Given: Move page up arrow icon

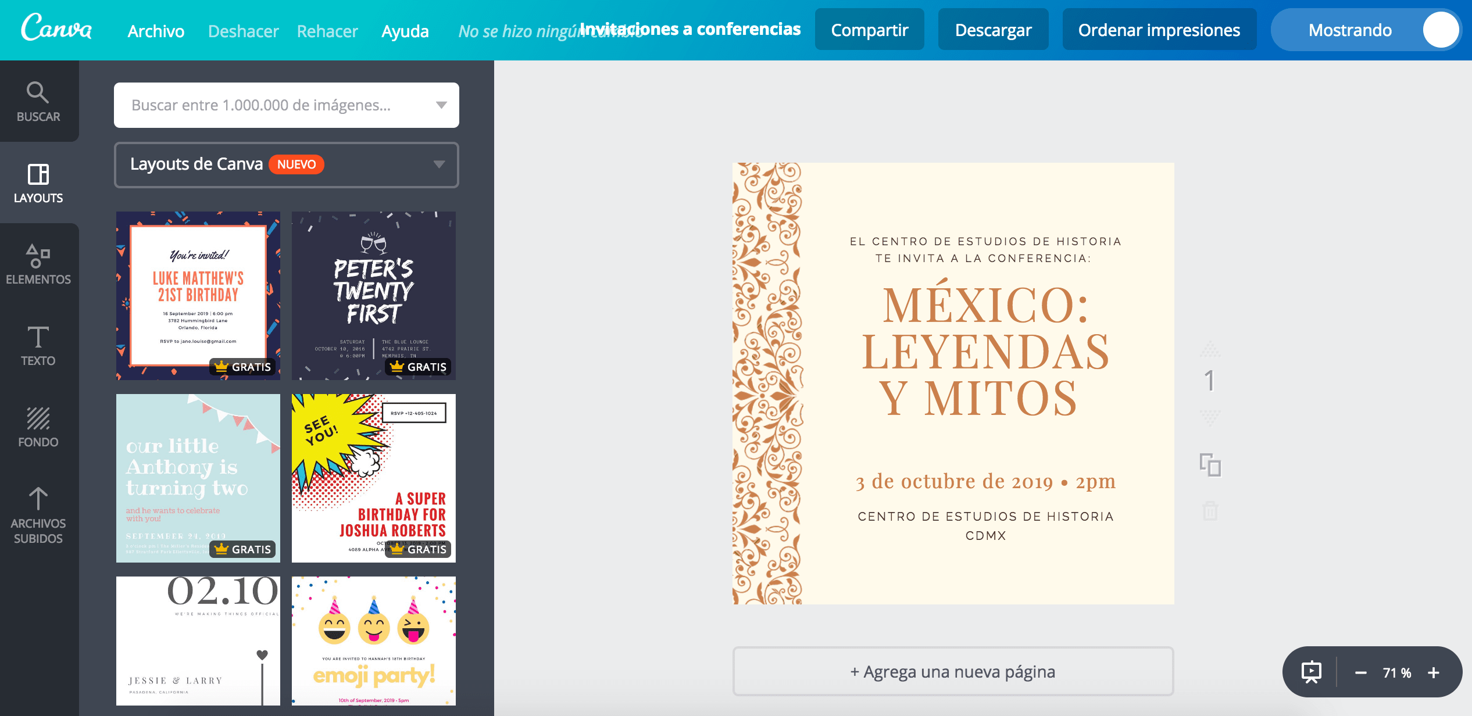Looking at the screenshot, I should coord(1210,349).
